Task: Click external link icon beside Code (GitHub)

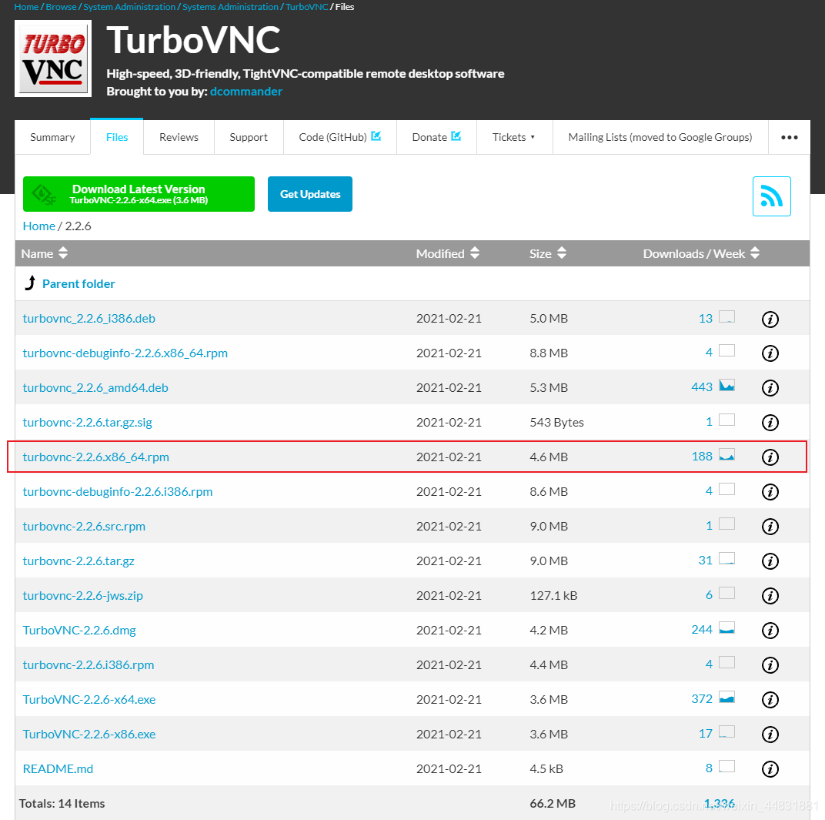Action: [376, 136]
